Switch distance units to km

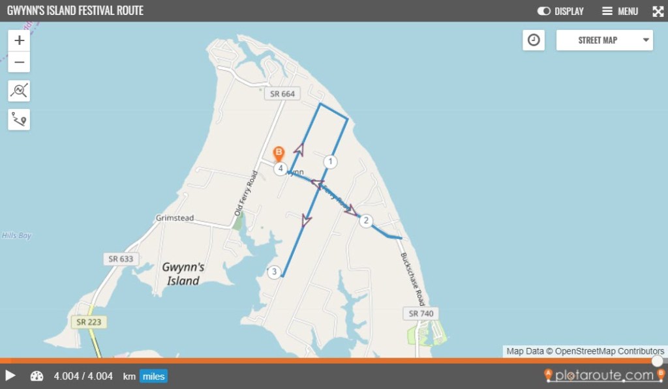pyautogui.click(x=129, y=376)
